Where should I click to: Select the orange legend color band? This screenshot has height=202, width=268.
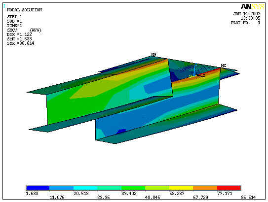tap(205, 188)
